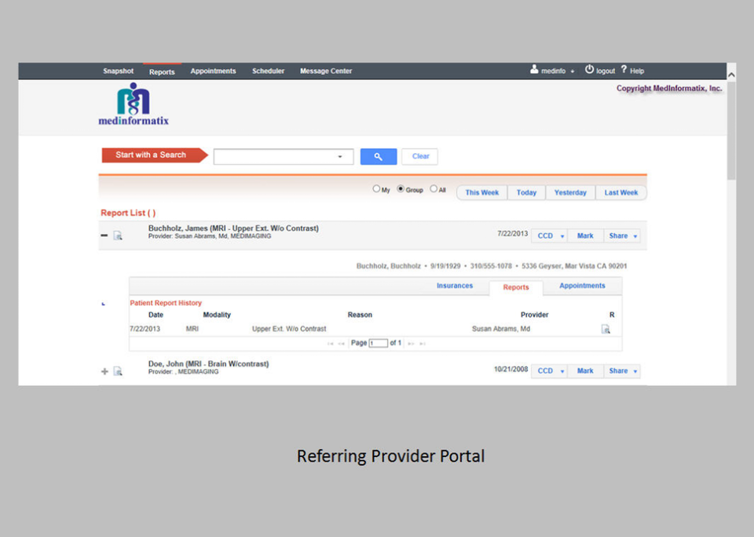754x537 pixels.
Task: Open the report document icon for Buchholz, James
Action: pos(118,236)
